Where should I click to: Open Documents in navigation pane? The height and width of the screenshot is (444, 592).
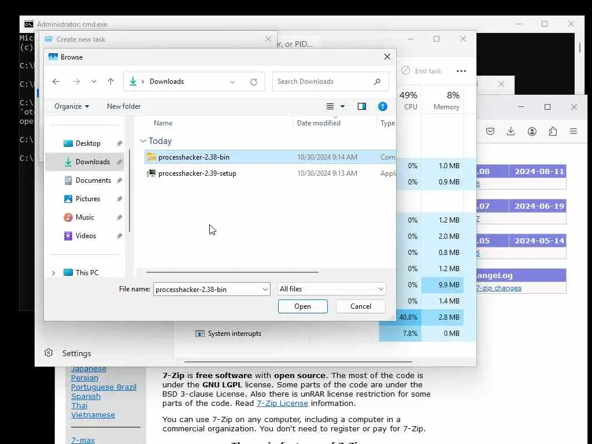[93, 180]
